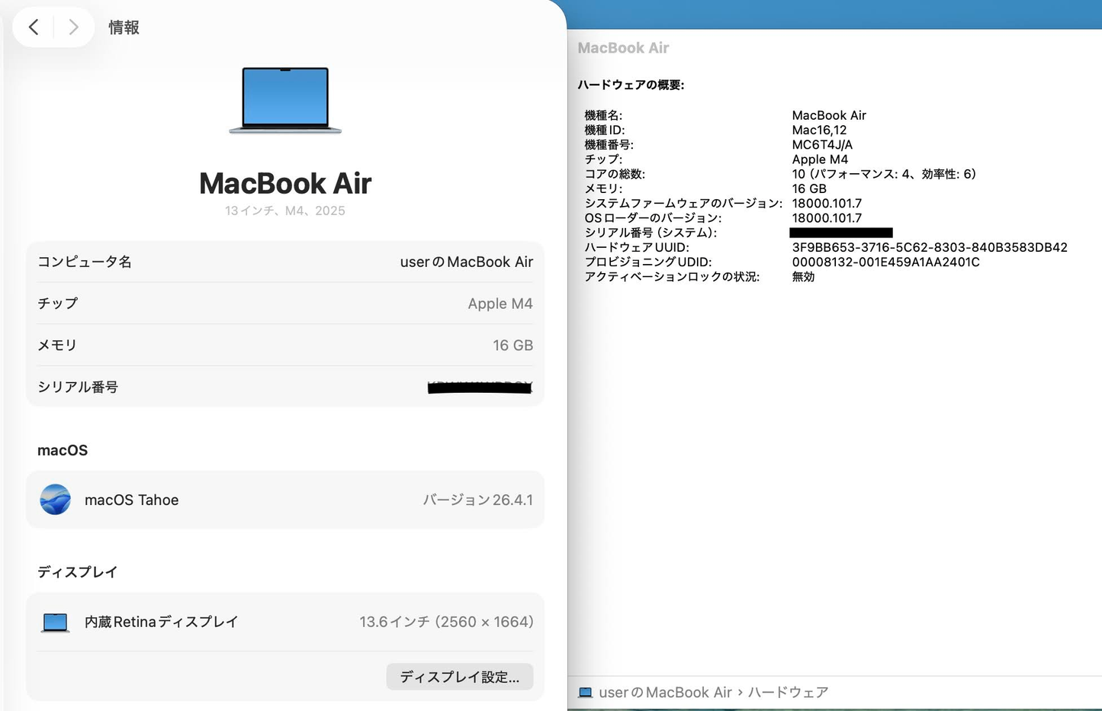Click the Mac16,12 model identifier value
The width and height of the screenshot is (1102, 711).
[819, 130]
